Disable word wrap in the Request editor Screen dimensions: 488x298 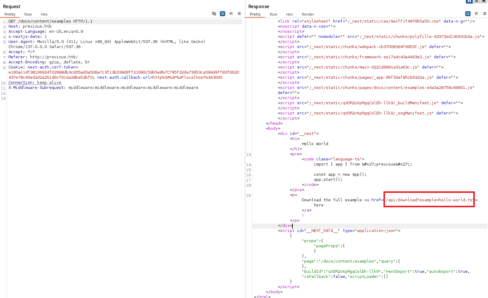[x=222, y=14]
